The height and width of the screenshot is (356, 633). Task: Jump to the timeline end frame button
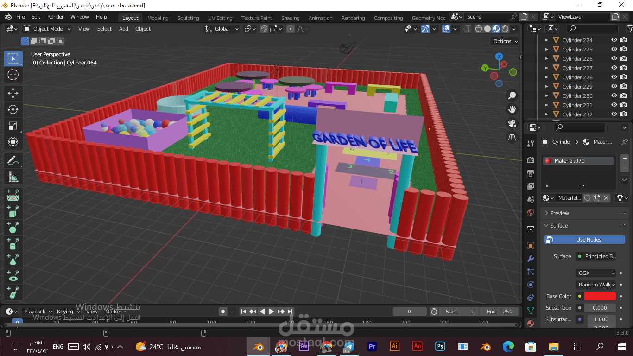click(x=290, y=311)
